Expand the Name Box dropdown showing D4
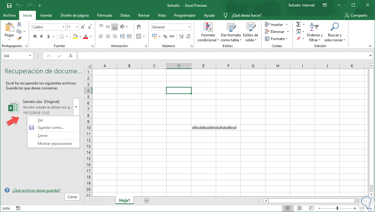The width and height of the screenshot is (375, 212). tap(30, 56)
